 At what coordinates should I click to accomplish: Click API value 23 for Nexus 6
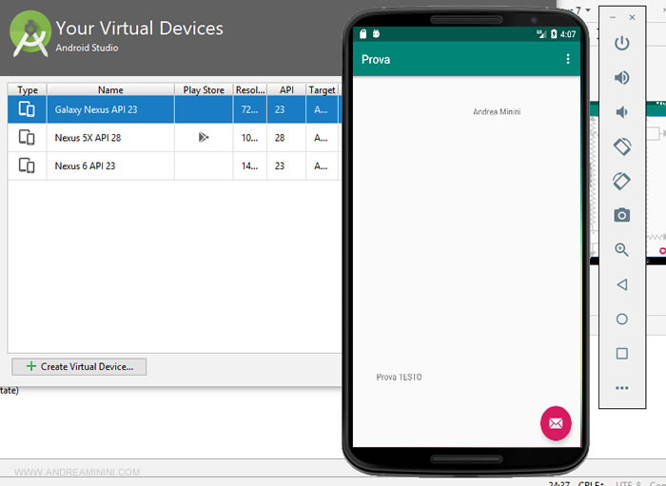(x=280, y=165)
